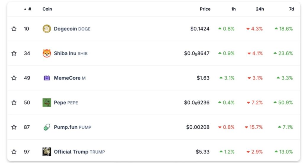Toggle favorite star for Shiba Inu
Image resolution: width=303 pixels, height=163 pixels.
[14, 53]
